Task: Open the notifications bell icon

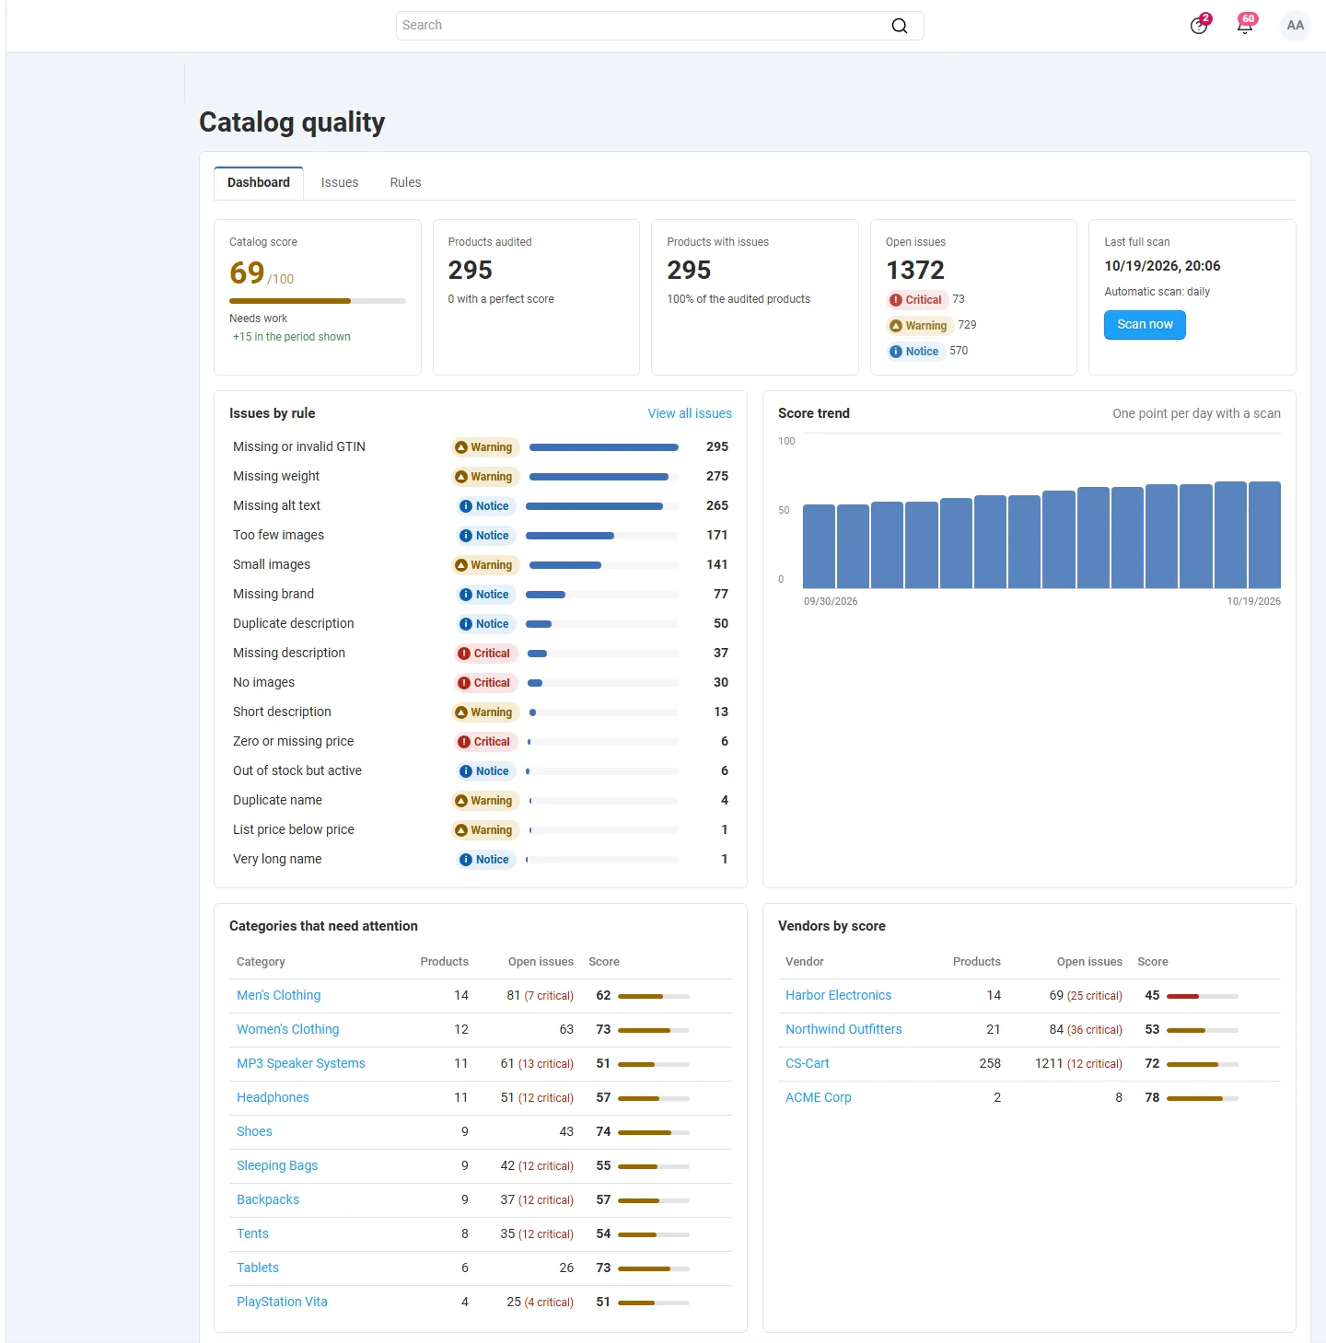Action: click(x=1245, y=25)
